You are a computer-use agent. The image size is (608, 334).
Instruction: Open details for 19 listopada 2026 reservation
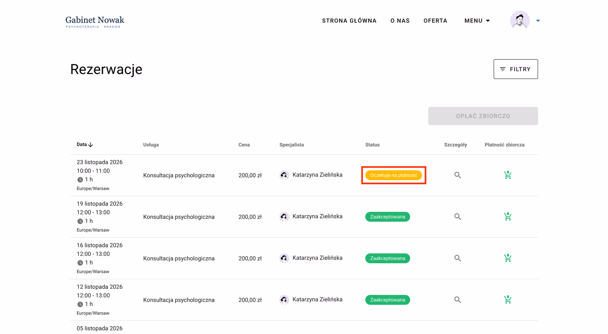(457, 217)
